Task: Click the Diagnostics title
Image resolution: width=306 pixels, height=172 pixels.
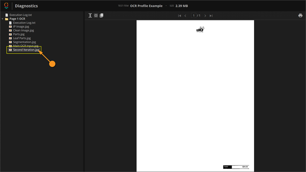Action: click(x=26, y=6)
